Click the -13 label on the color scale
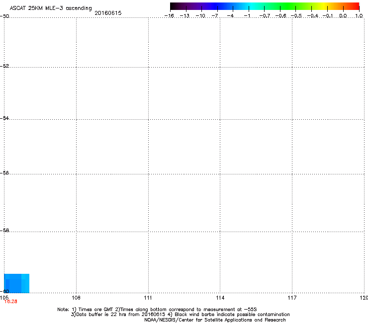The width and height of the screenshot is (368, 323). (x=184, y=16)
